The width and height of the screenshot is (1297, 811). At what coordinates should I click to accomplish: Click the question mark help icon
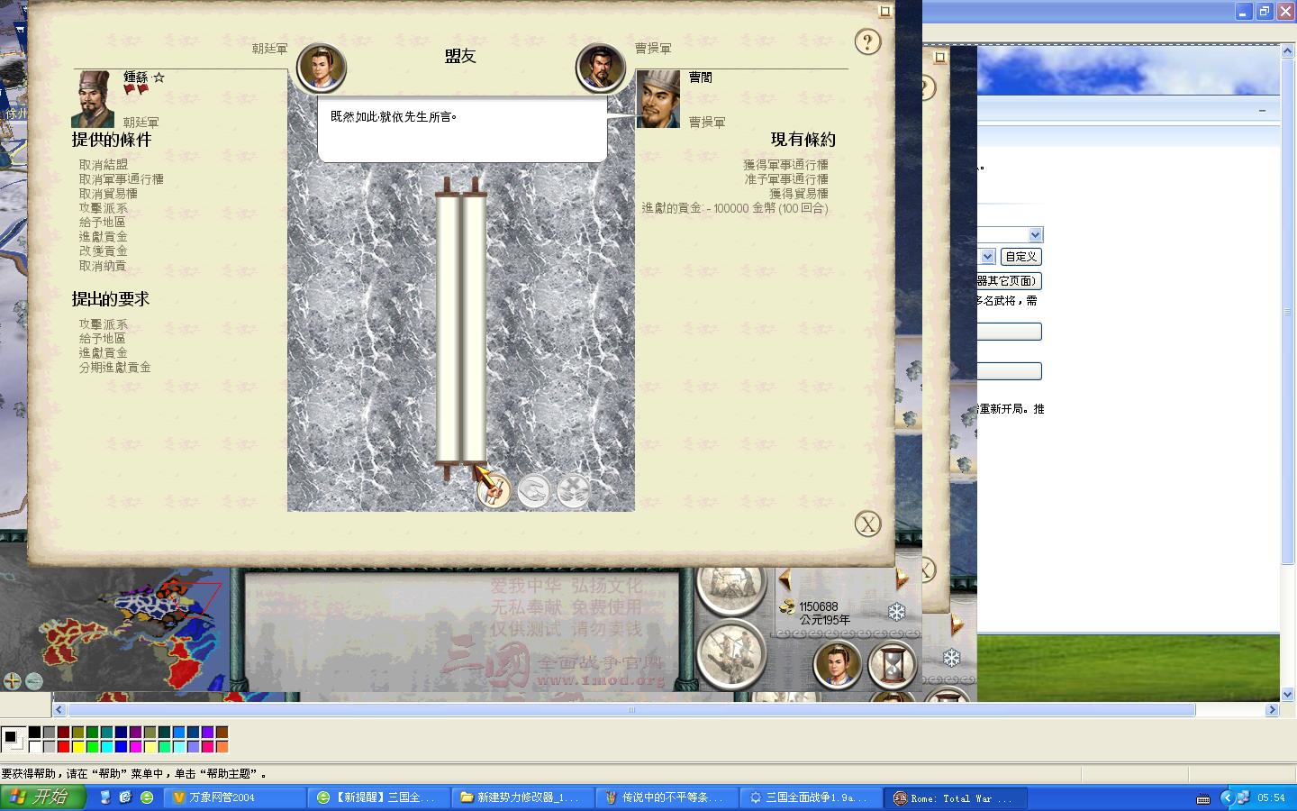[867, 41]
